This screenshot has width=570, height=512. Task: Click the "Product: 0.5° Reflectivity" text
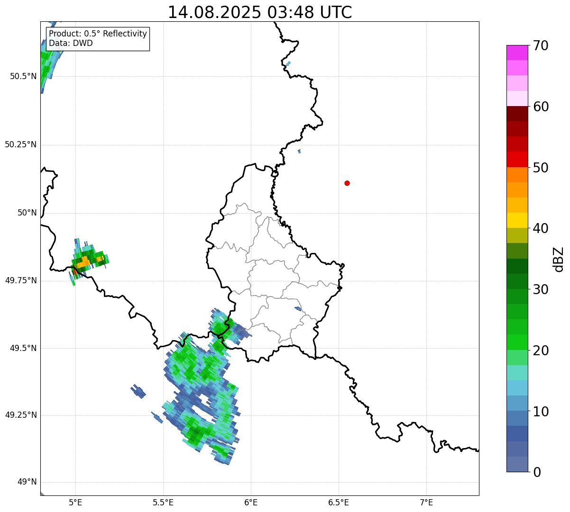[98, 34]
